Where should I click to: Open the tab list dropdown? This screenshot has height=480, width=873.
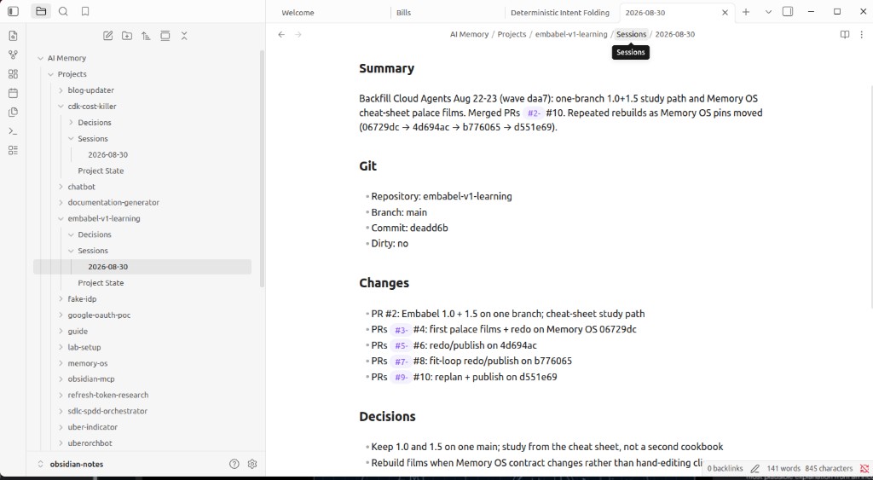click(768, 12)
